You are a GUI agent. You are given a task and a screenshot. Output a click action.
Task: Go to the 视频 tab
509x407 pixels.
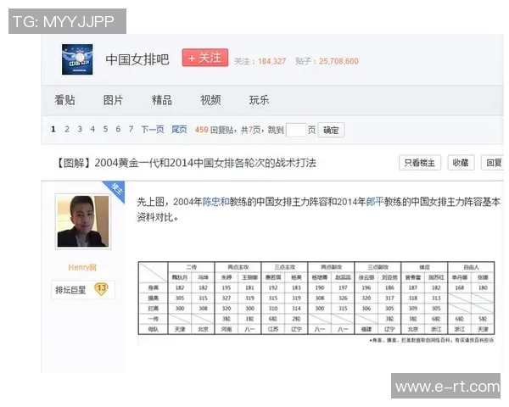click(x=210, y=100)
